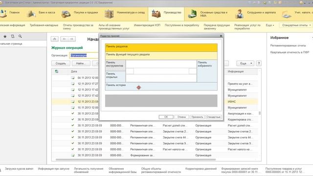Select Панель истории block in editor

pos(161,87)
